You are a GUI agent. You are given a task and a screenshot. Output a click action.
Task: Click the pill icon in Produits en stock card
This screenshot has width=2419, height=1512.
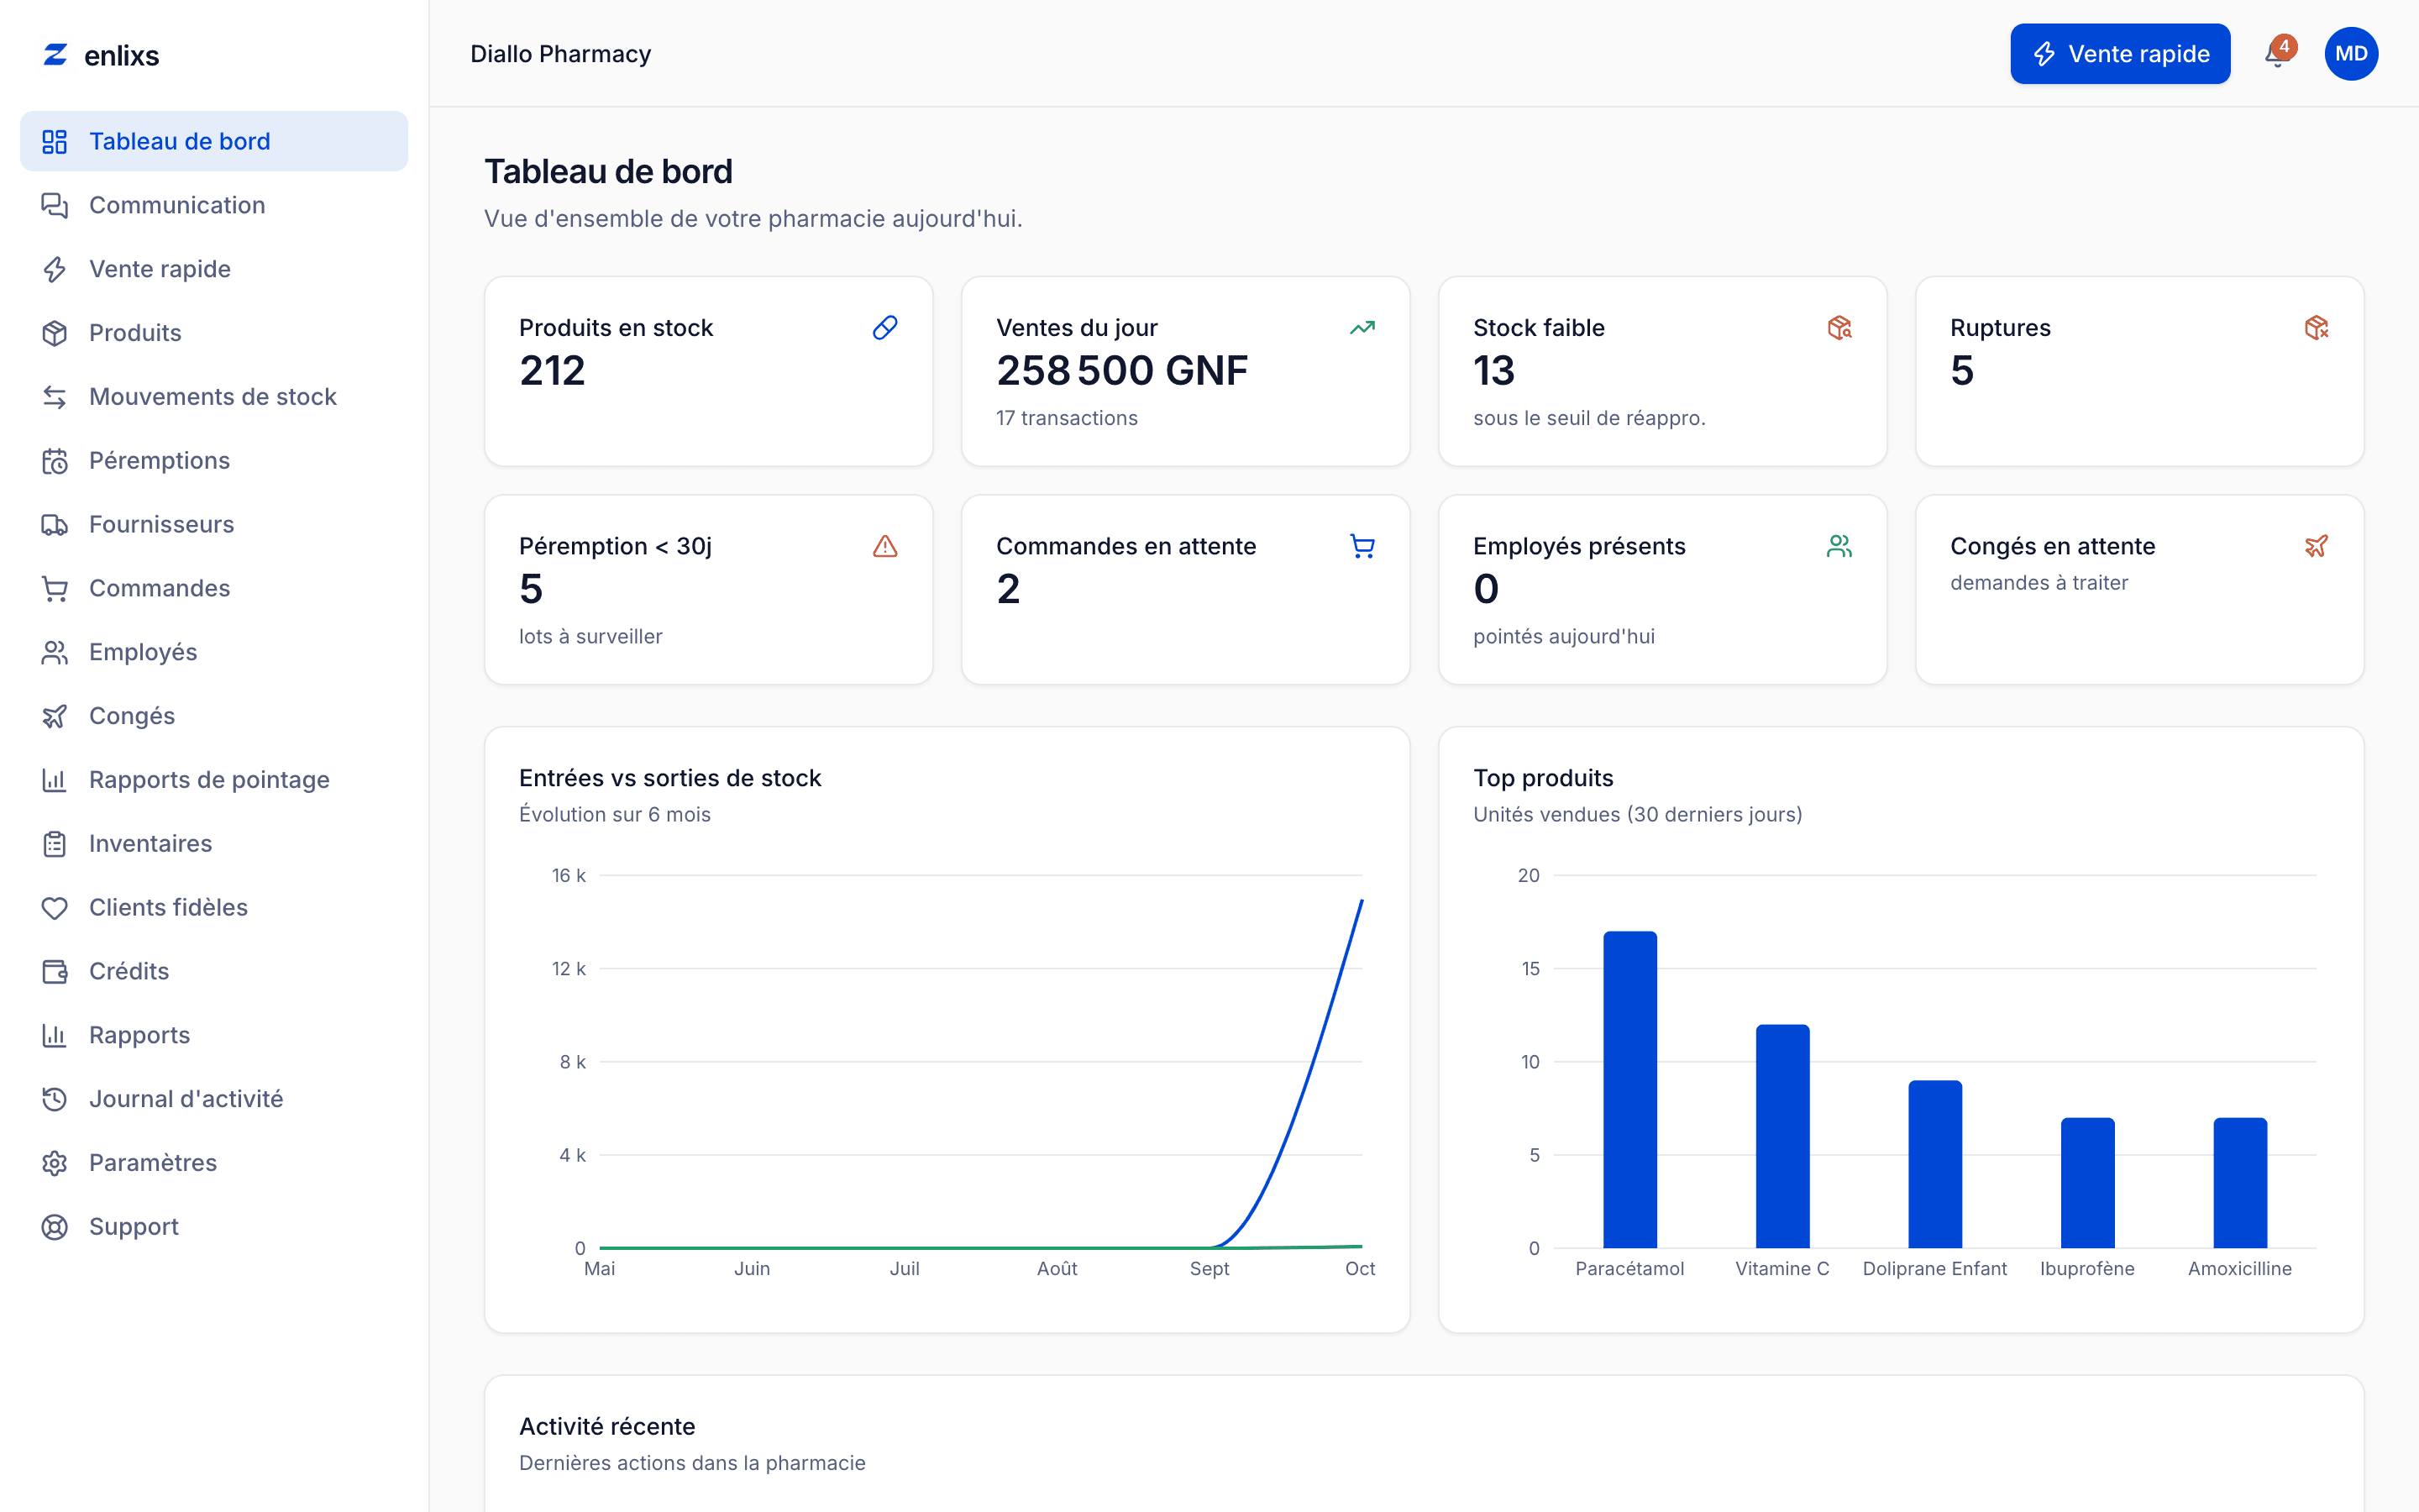(x=884, y=328)
